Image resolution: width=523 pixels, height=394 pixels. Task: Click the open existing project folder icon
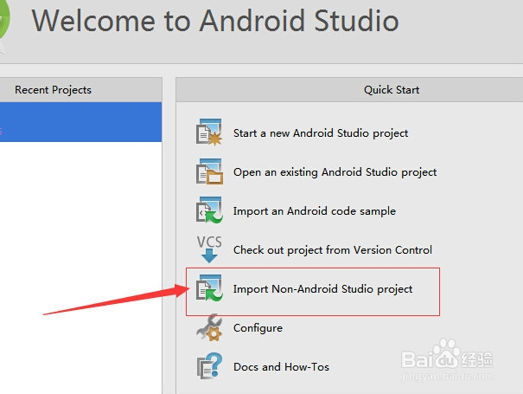(x=209, y=171)
